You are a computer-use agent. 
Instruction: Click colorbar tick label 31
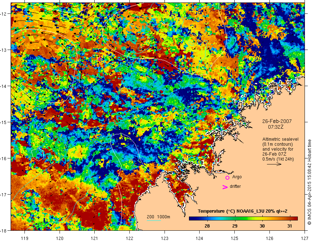click(x=290, y=226)
